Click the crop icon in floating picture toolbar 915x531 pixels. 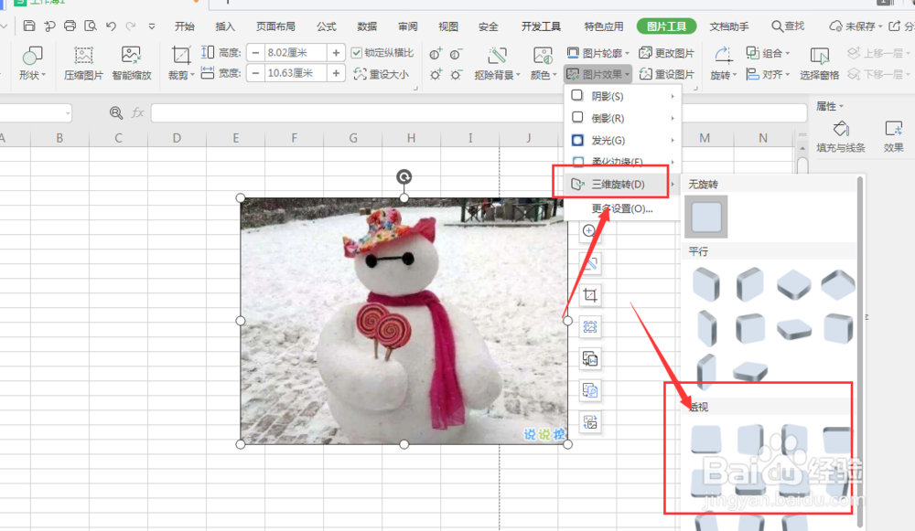pyautogui.click(x=590, y=295)
